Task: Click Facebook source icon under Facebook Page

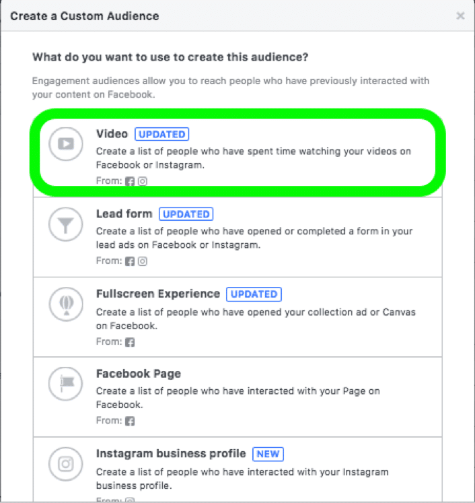Action: pyautogui.click(x=130, y=421)
